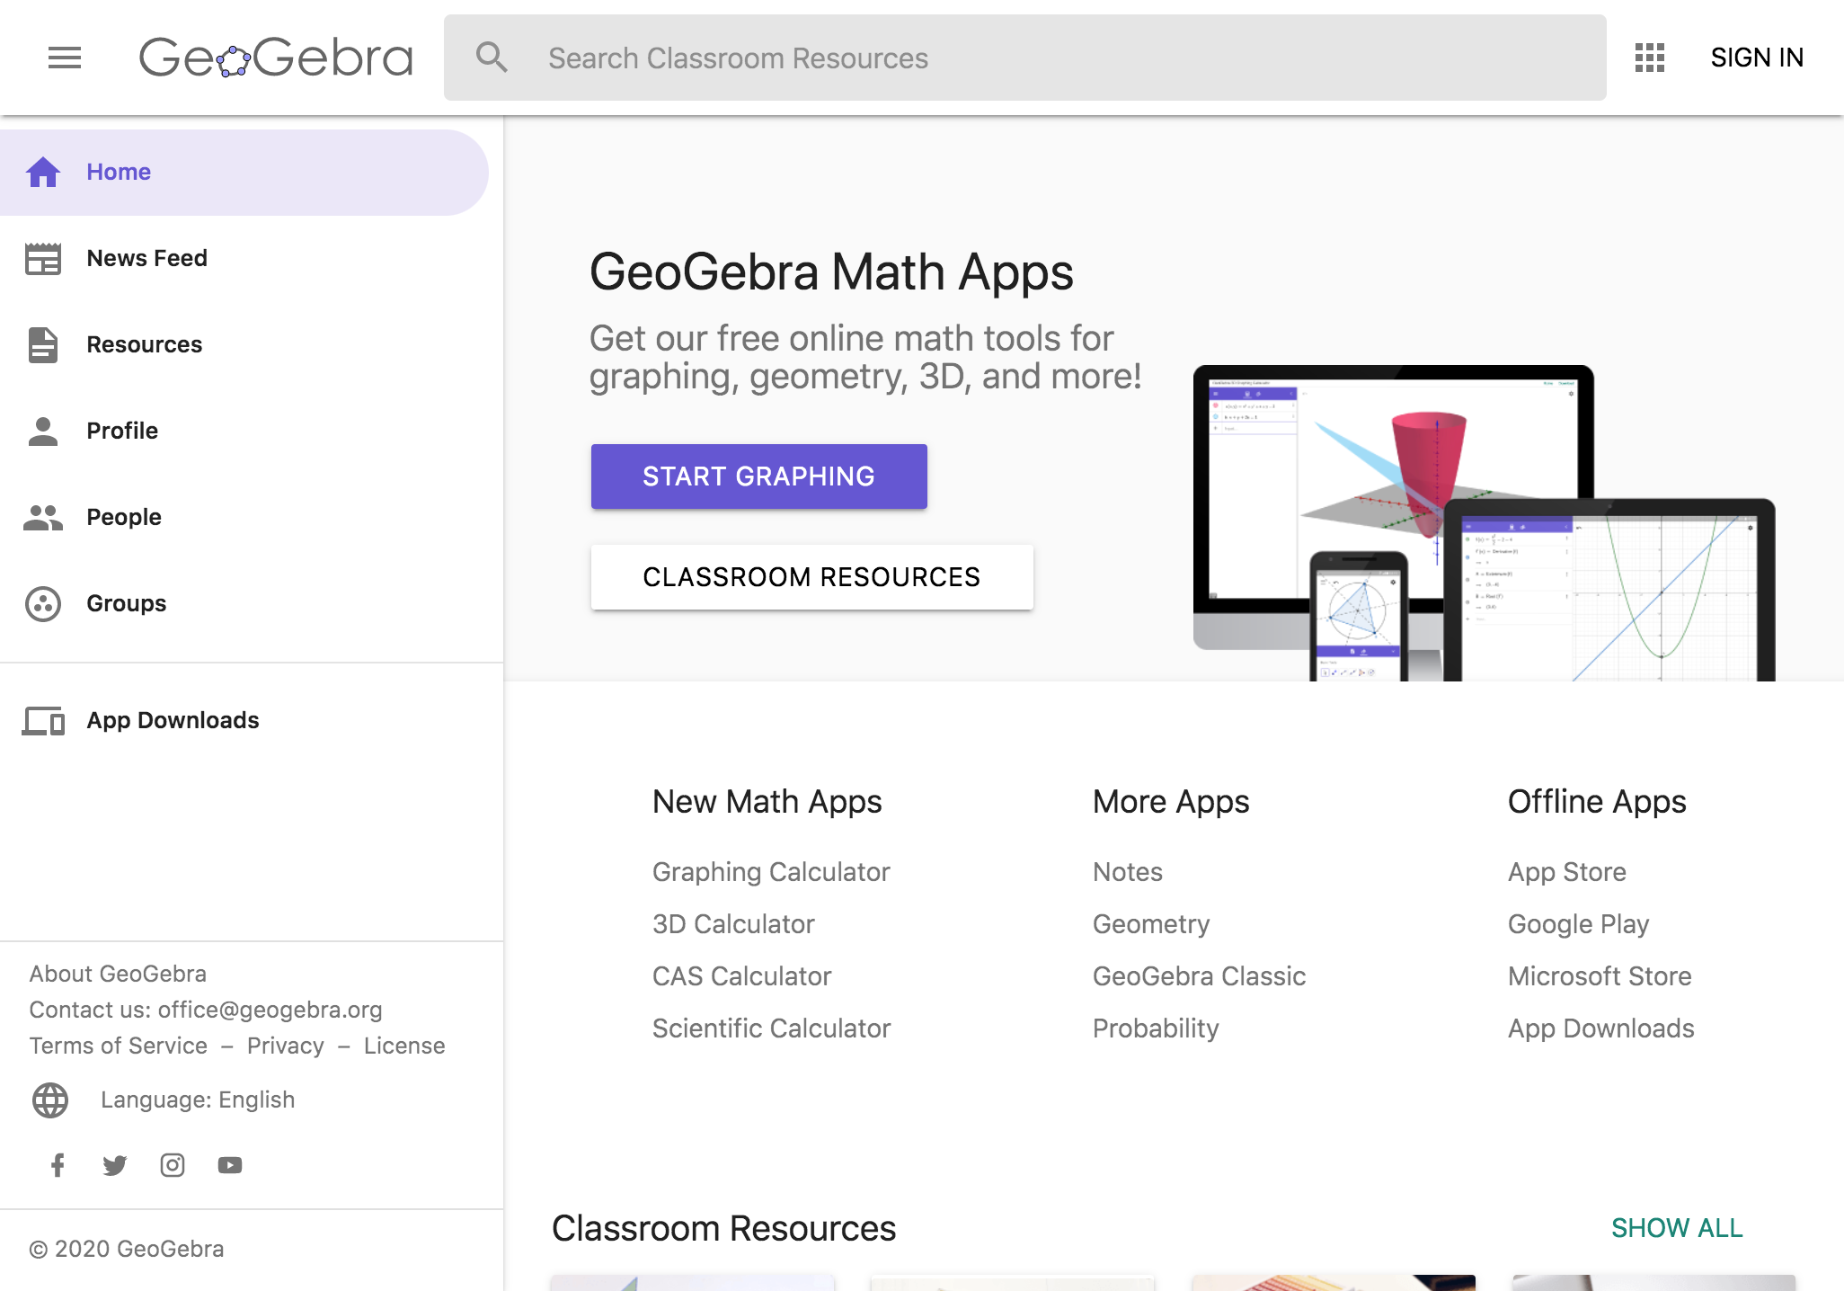1844x1291 pixels.
Task: Click the START GRAPHING button
Action: (x=758, y=476)
